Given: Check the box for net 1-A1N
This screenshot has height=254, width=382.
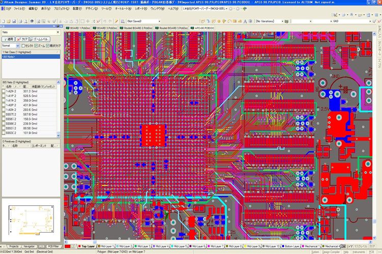Looking at the screenshot, I should (4, 101).
